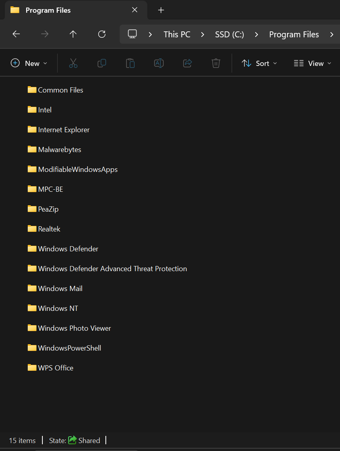Click the PC monitor icon in address bar
This screenshot has height=451, width=340.
[x=132, y=34]
